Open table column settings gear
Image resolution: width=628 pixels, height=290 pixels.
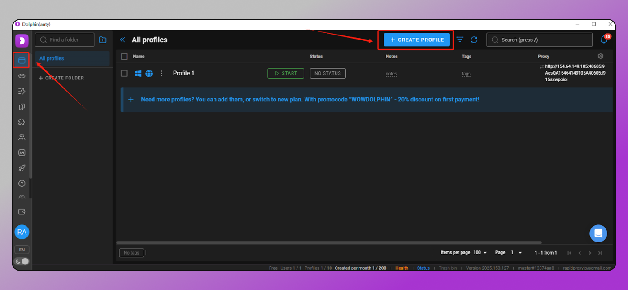pyautogui.click(x=601, y=56)
